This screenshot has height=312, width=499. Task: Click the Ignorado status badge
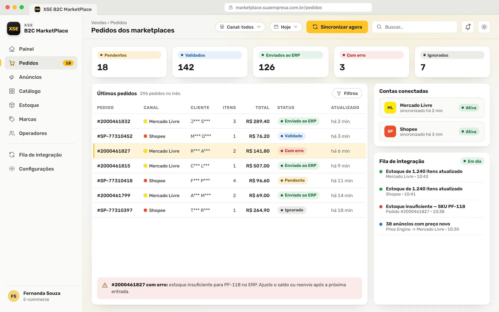tap(292, 210)
